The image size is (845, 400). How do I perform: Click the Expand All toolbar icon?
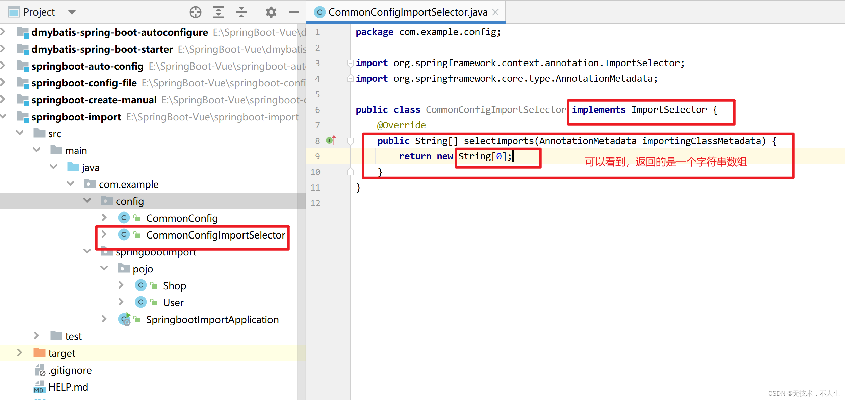219,12
